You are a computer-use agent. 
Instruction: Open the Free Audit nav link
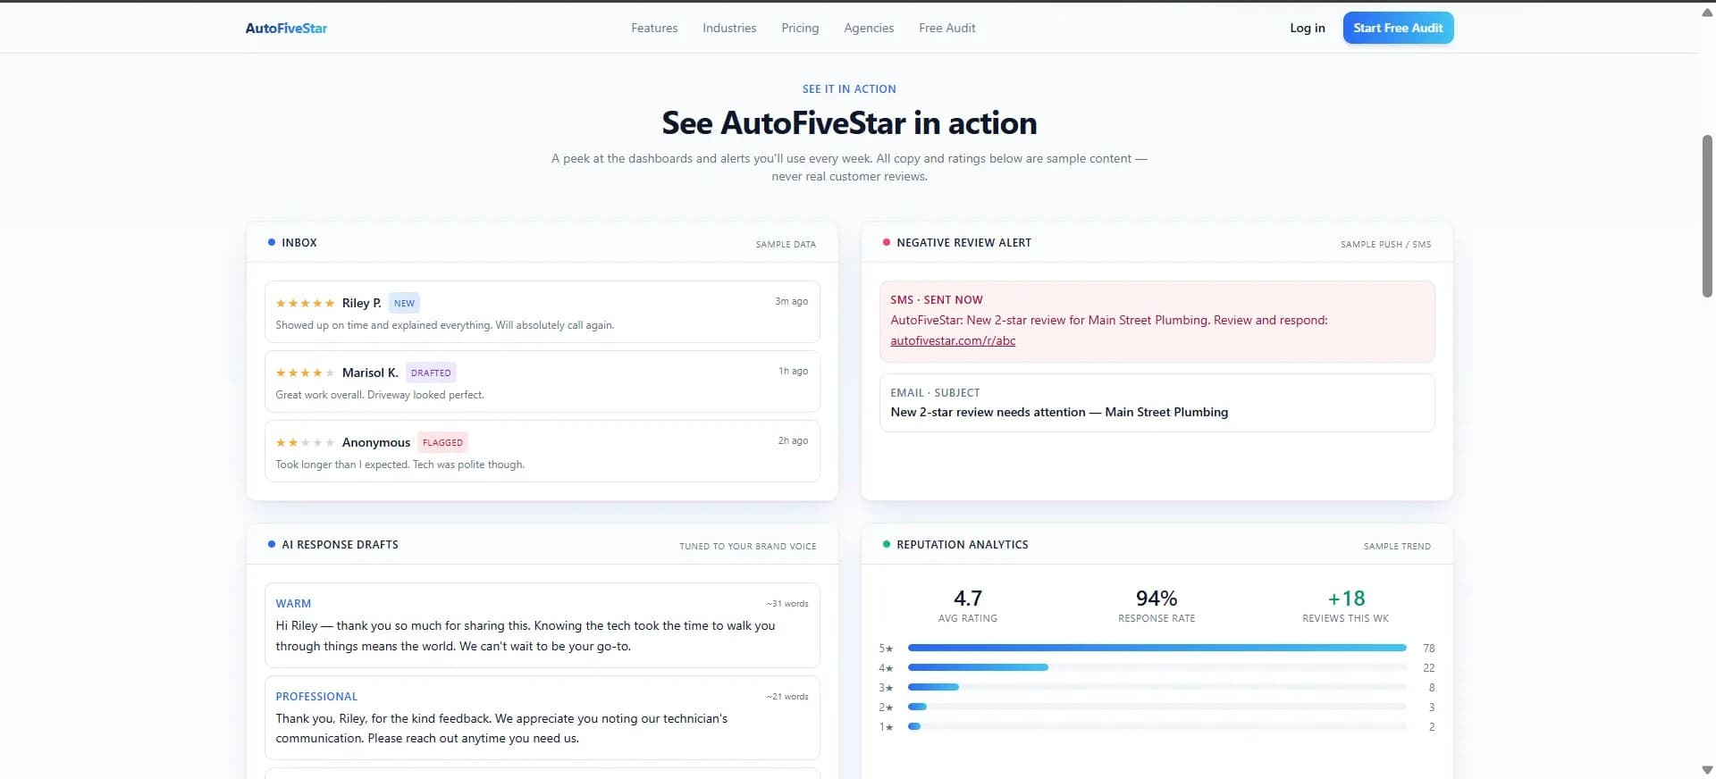click(947, 28)
